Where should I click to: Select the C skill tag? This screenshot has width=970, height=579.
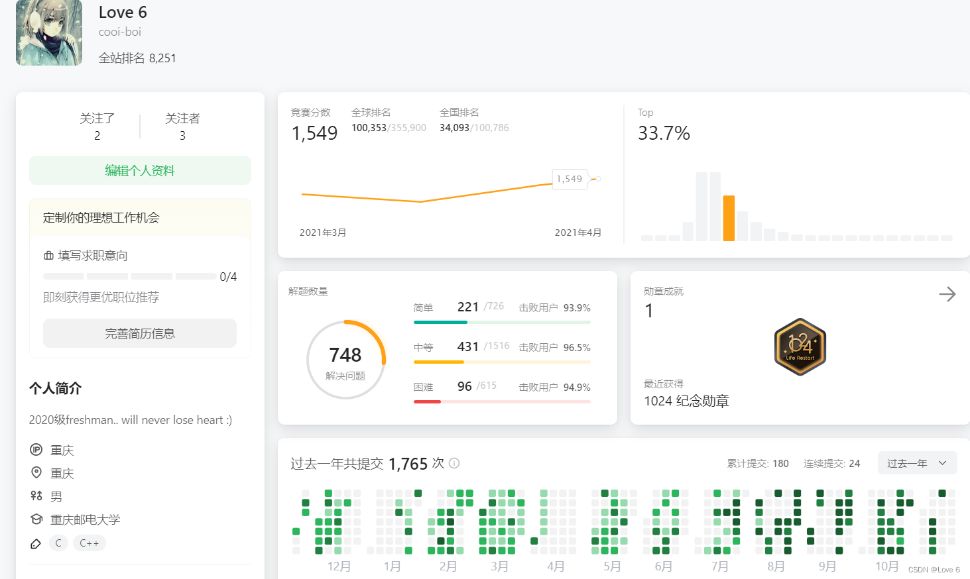pos(58,543)
